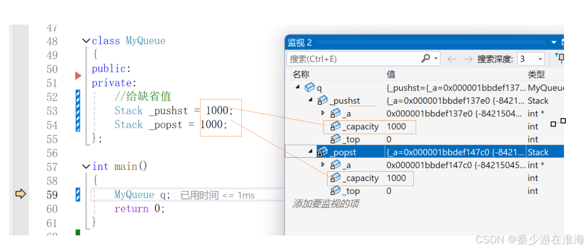Click the 0x000001bbdef147c0 value of _a
The image size is (586, 249).
(455, 165)
